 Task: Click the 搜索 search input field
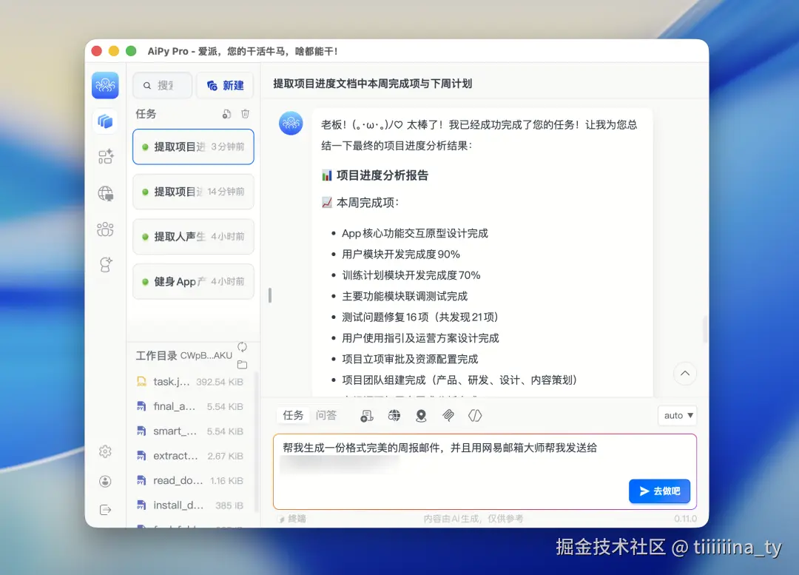162,85
